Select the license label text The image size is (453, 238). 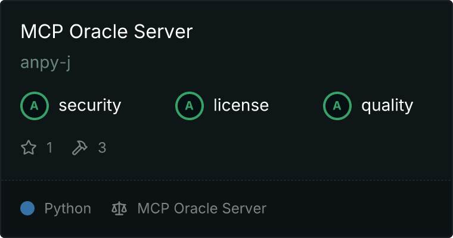[241, 106]
